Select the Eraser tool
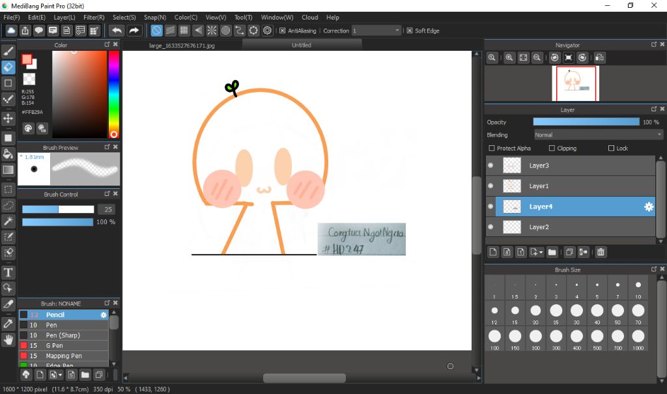The height and width of the screenshot is (394, 667). [x=8, y=67]
